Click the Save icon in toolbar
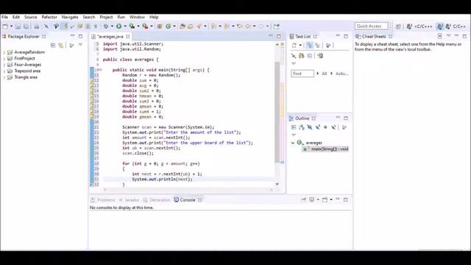This screenshot has height=265, width=471. 18,26
